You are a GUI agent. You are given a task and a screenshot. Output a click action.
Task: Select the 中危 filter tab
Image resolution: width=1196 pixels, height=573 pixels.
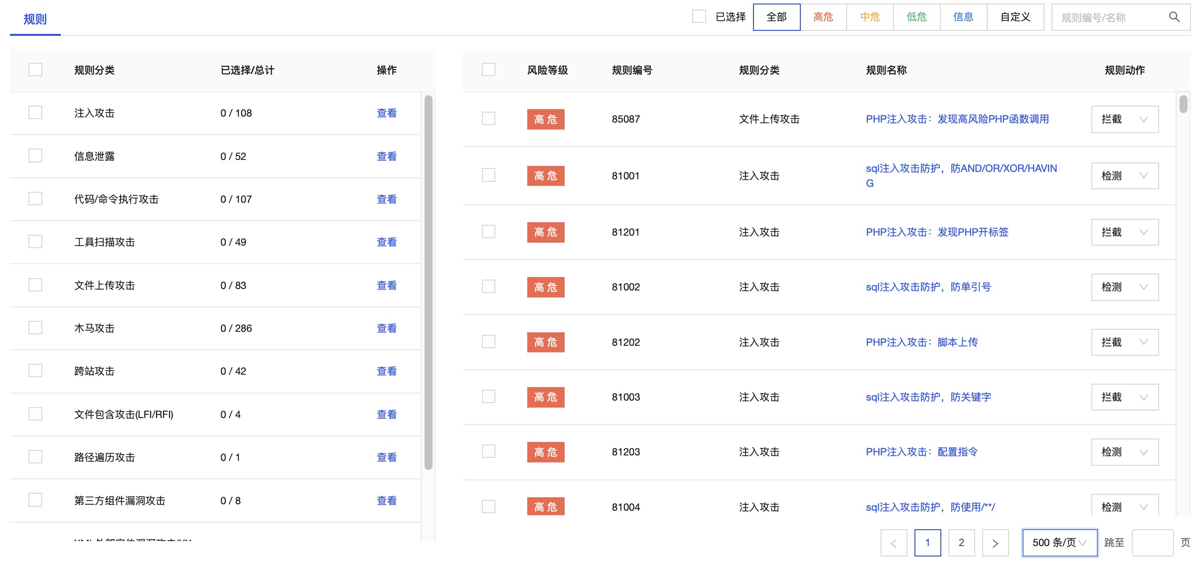point(870,17)
